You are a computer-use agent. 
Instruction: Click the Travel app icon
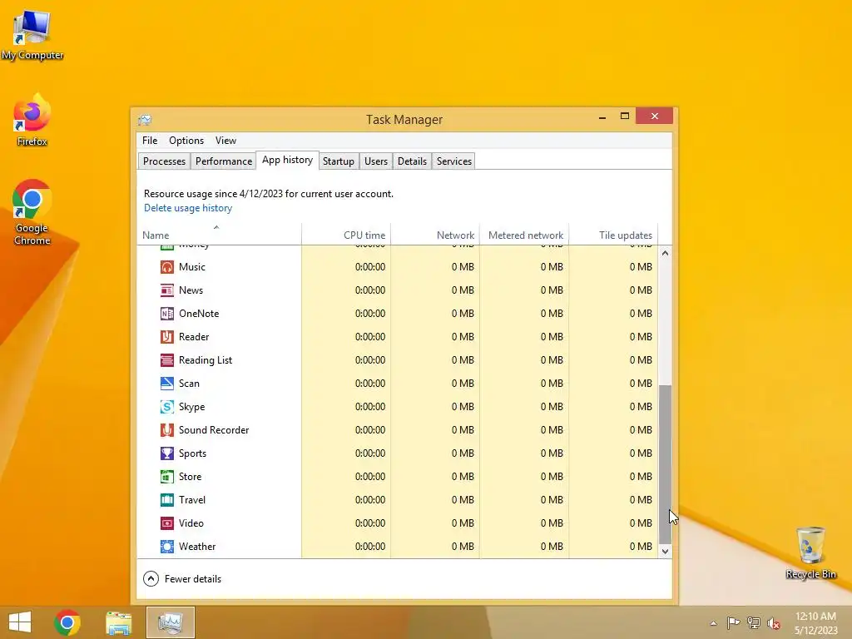[x=166, y=500]
